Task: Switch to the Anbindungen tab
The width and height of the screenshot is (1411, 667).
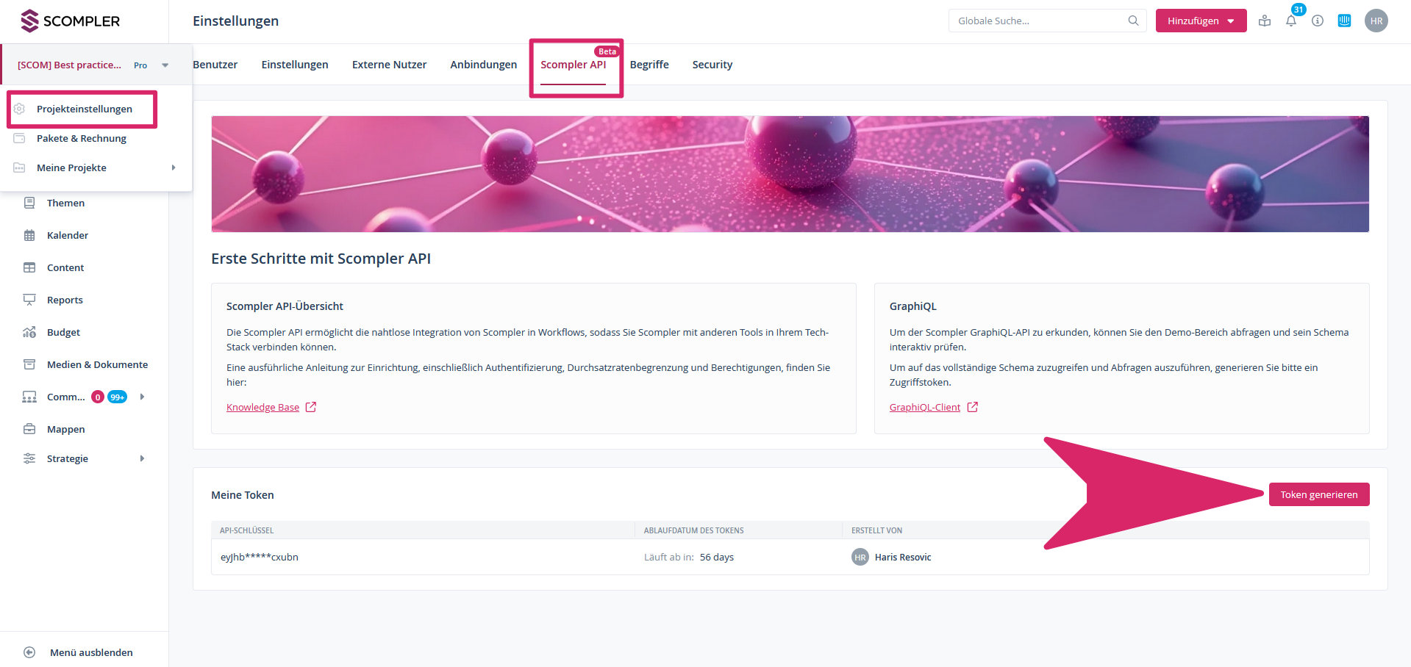Action: click(x=483, y=65)
